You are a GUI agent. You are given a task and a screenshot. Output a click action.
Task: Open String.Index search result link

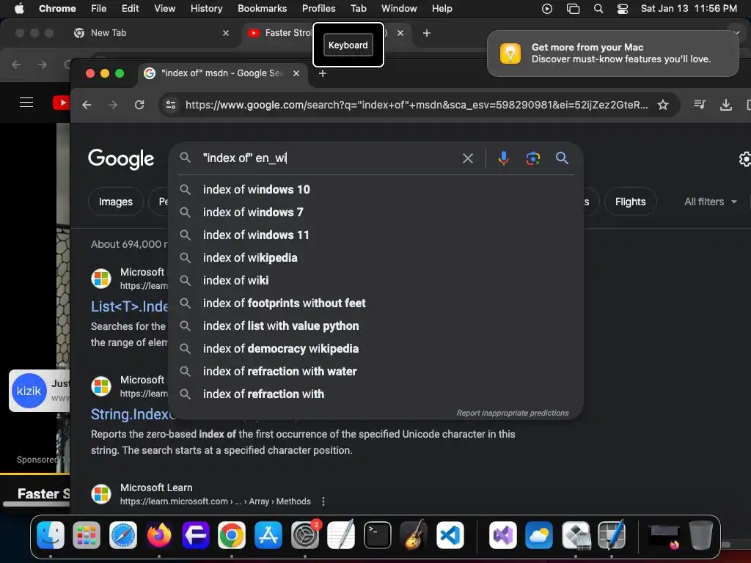click(133, 414)
